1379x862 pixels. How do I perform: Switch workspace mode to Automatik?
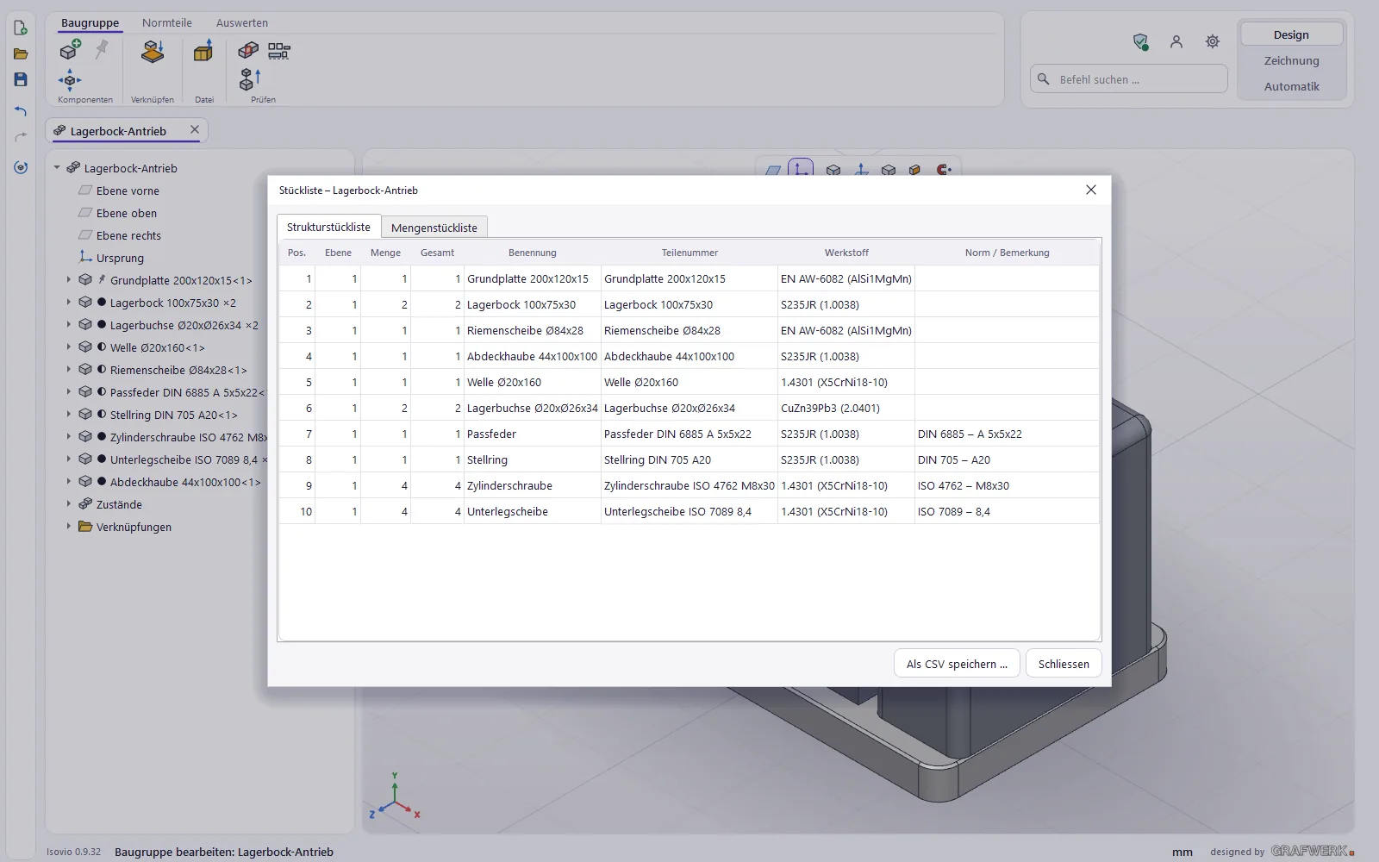pyautogui.click(x=1291, y=86)
